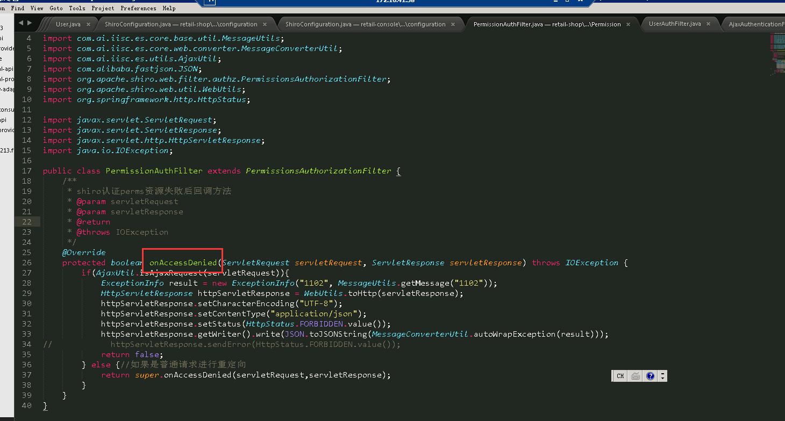
Task: Close the ShiroConfiguration.java retail-shop tab
Action: tap(265, 24)
